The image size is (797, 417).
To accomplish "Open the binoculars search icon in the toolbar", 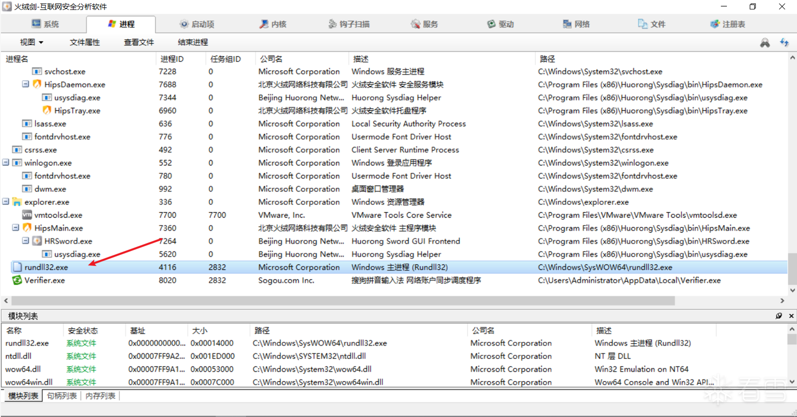I will point(765,43).
